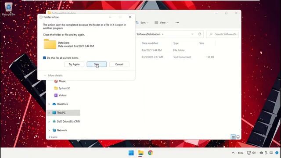Viewport: 281px width, 158px height.
Task: Open the Windows Start menu
Action: (x=131, y=153)
